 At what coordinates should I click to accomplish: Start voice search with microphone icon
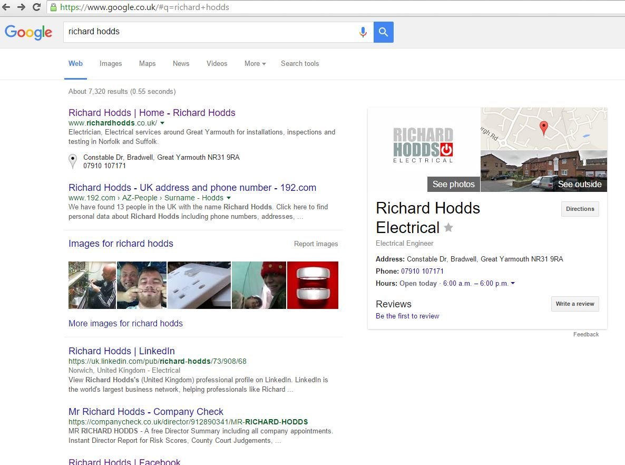pyautogui.click(x=363, y=32)
